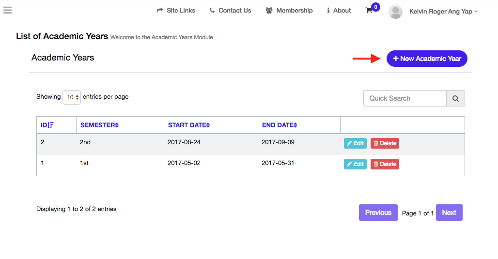Create a New Academic Year
This screenshot has height=259, width=498.
(427, 59)
